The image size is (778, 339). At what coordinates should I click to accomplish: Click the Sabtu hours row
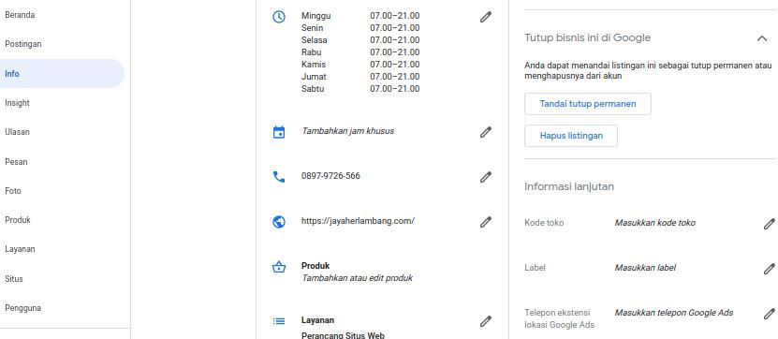tap(360, 89)
